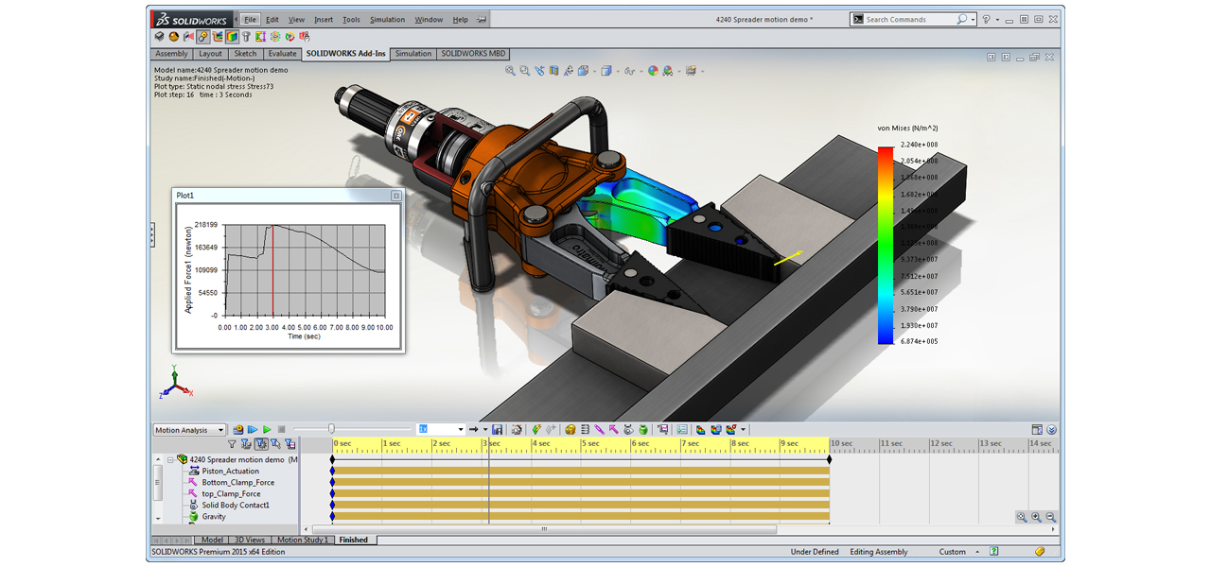Select the Motion Study 1 tab
Screen dimensions: 1211x567
pyautogui.click(x=303, y=540)
